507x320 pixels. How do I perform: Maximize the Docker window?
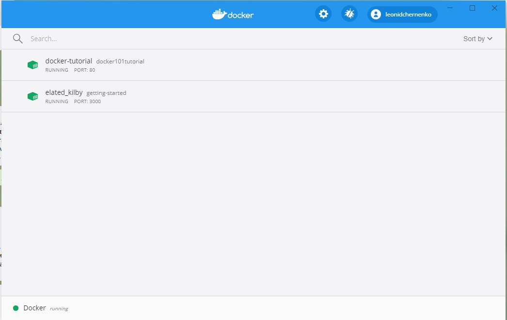pos(473,8)
